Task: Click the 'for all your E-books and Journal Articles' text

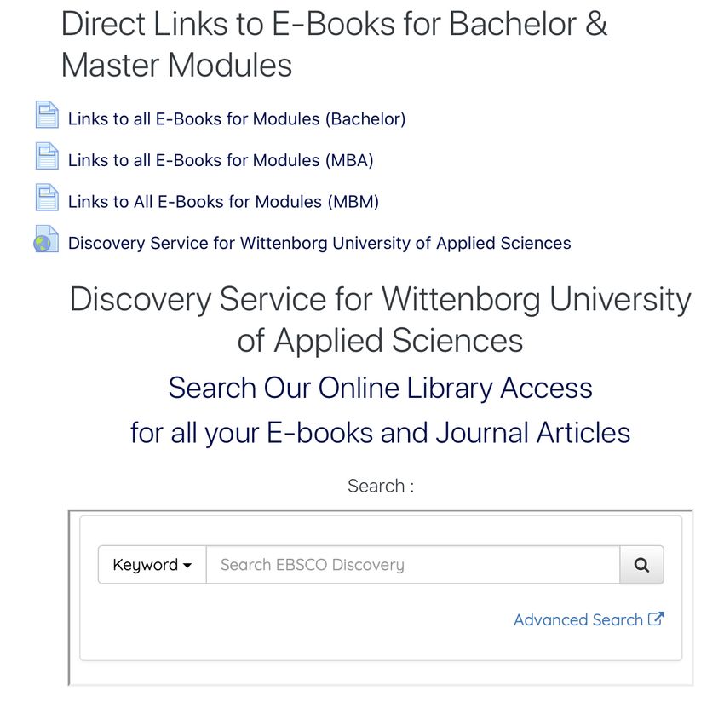Action: [x=380, y=433]
